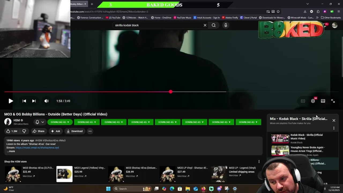
Task: Open Microsoft Edge from the taskbar
Action: point(172,189)
